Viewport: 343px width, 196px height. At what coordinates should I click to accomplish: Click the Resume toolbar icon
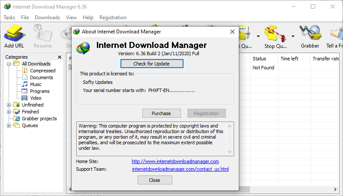point(43,33)
